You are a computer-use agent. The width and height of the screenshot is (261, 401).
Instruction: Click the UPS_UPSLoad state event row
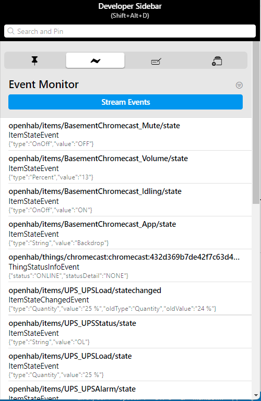tap(126, 364)
